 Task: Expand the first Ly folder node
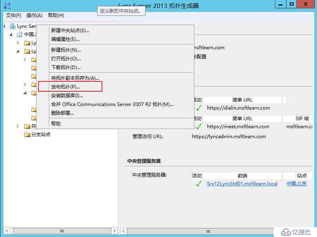18,42
